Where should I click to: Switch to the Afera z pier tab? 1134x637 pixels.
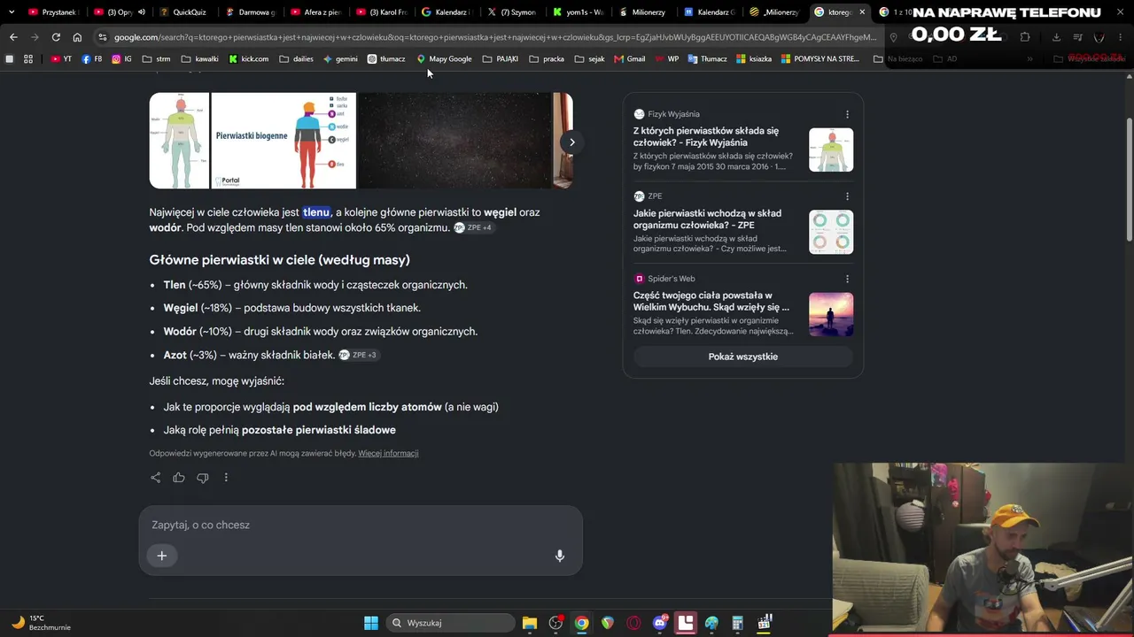pos(315,12)
